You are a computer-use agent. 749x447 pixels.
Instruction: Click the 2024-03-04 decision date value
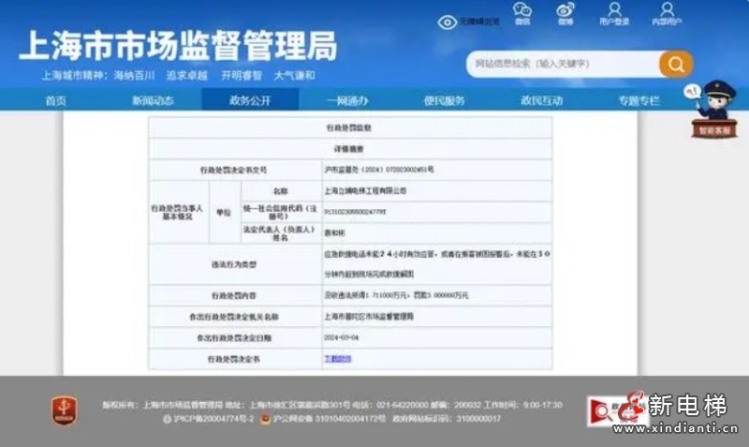341,337
